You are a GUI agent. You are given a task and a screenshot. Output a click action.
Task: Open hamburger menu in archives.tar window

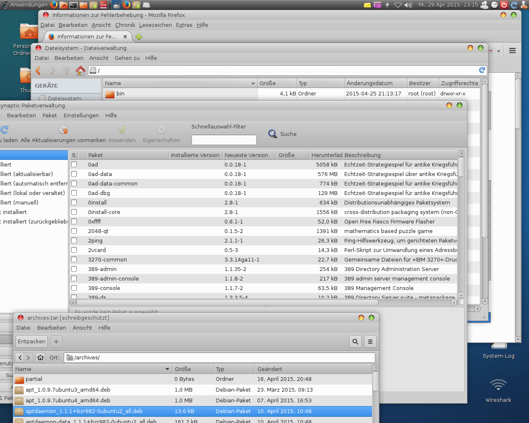pos(370,342)
